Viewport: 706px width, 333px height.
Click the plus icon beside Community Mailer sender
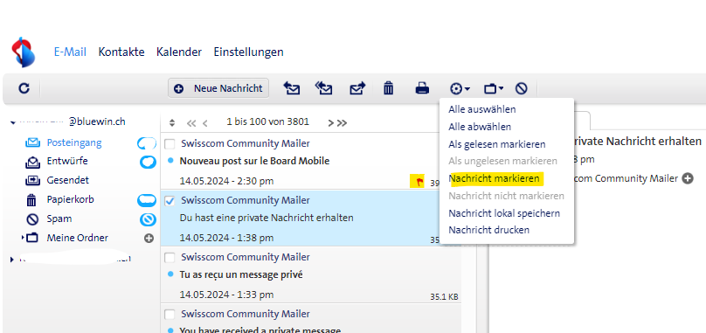[x=687, y=178]
